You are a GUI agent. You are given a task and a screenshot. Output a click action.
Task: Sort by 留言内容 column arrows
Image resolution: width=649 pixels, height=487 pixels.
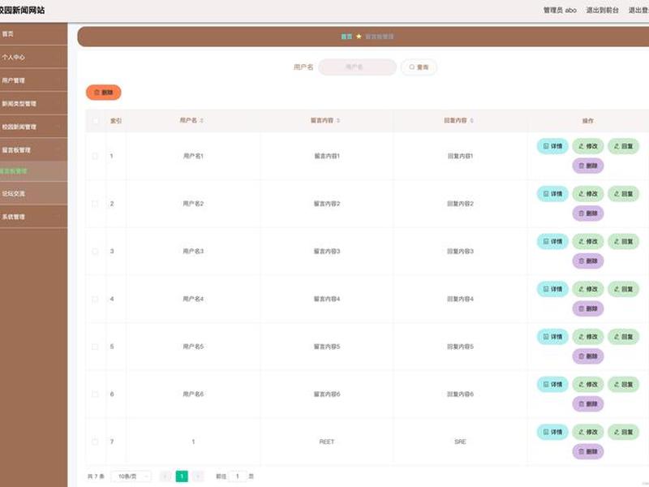tap(337, 120)
